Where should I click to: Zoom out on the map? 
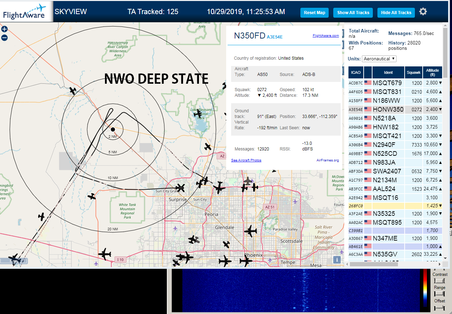pyautogui.click(x=4, y=38)
